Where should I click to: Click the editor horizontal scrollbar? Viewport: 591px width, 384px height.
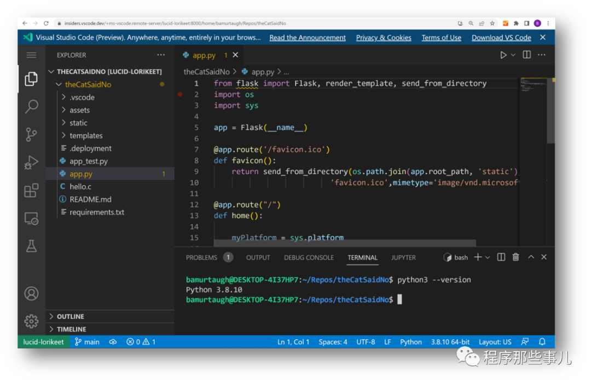coord(345,243)
